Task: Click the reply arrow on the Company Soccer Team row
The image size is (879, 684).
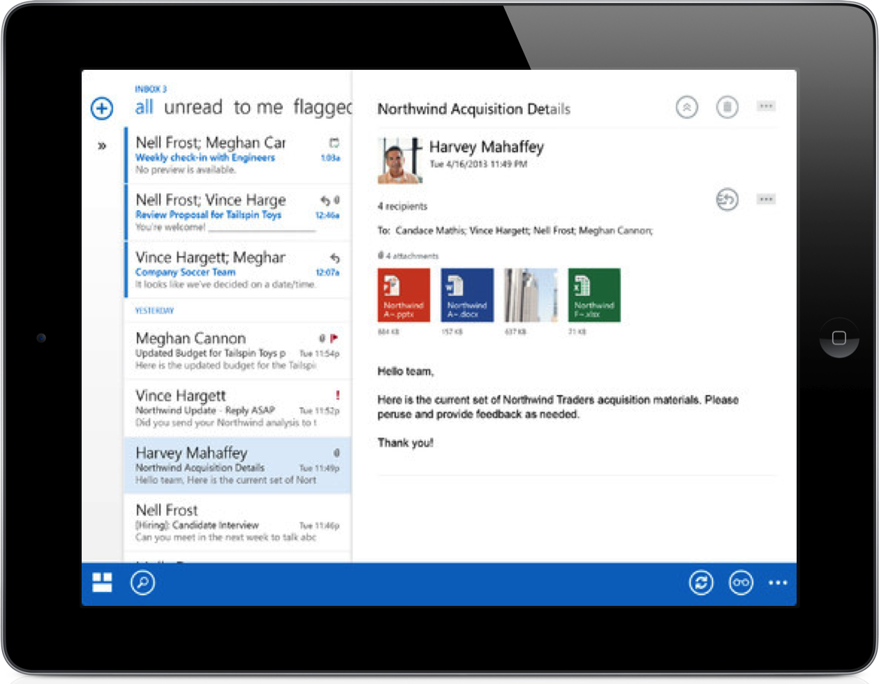Action: pyautogui.click(x=334, y=258)
